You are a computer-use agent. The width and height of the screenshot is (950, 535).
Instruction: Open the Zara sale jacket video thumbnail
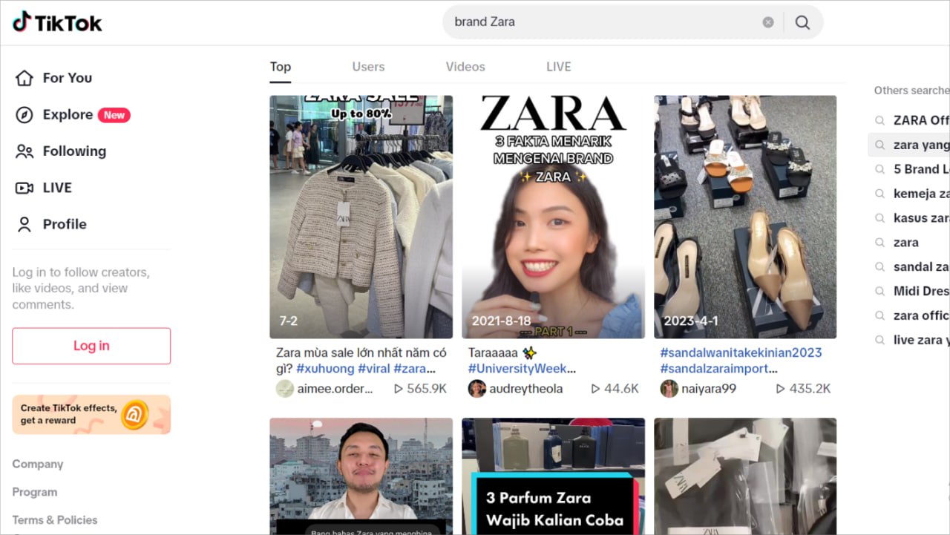[361, 217]
